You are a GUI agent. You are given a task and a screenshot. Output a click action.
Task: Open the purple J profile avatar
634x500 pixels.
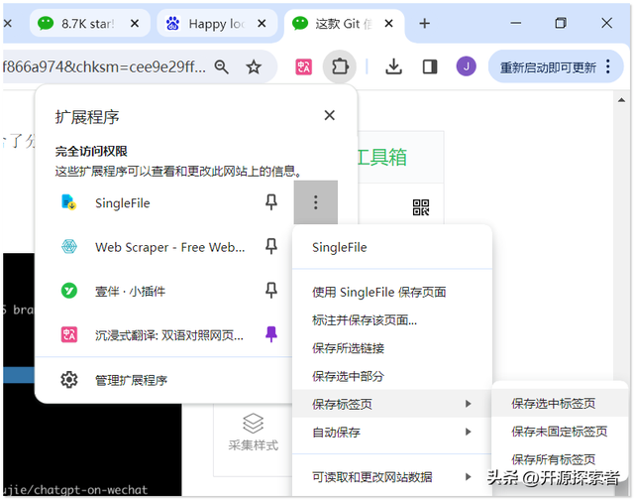(x=466, y=66)
